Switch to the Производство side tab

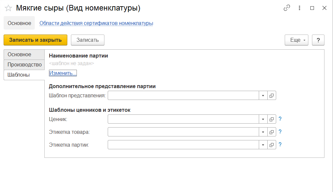[x=24, y=65]
